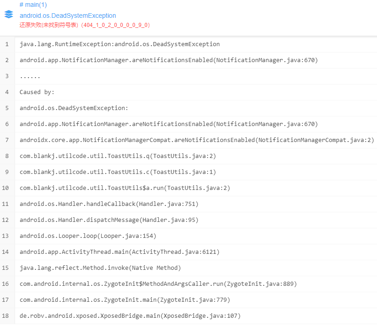Click the ZygoteInit.main stack frame
The width and height of the screenshot is (377, 326).
coord(125,300)
